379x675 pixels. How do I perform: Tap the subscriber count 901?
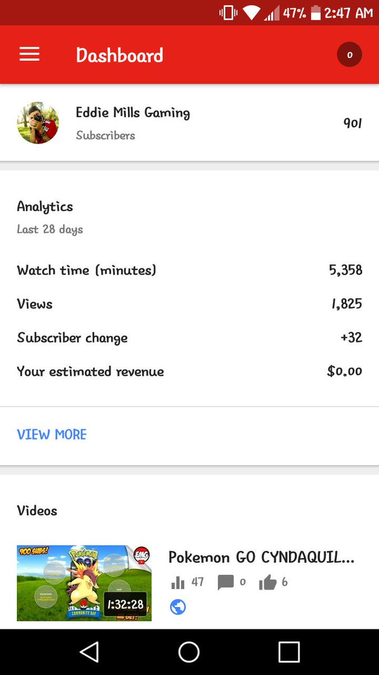[x=353, y=123]
